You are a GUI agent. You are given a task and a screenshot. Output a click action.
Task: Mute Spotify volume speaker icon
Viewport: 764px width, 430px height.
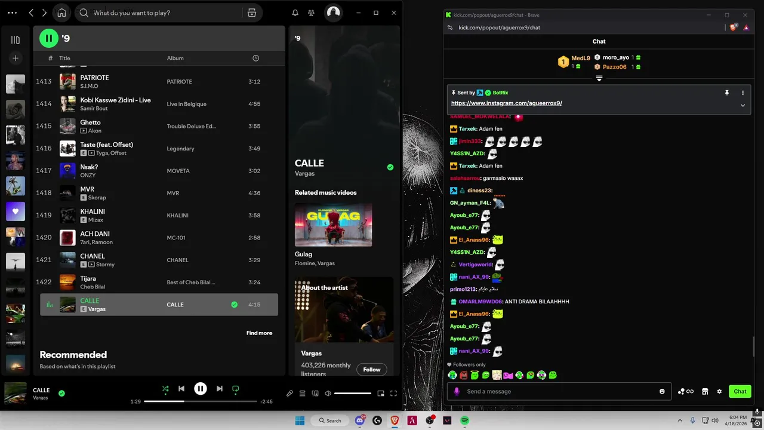pyautogui.click(x=328, y=393)
